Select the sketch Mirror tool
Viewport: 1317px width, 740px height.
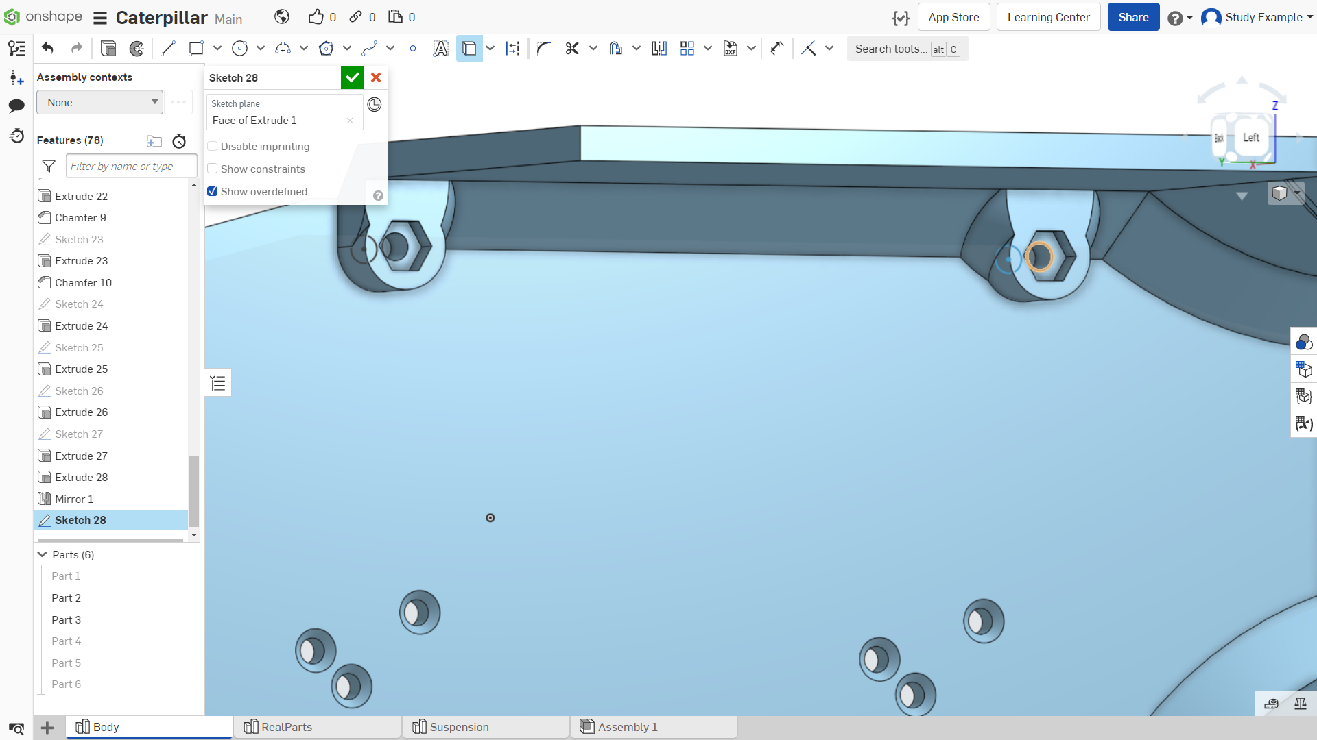point(659,49)
